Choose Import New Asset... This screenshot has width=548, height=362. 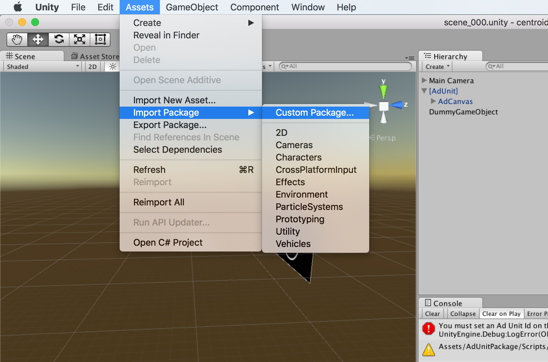(191, 100)
